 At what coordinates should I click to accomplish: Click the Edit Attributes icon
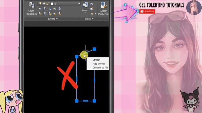tap(92, 13)
